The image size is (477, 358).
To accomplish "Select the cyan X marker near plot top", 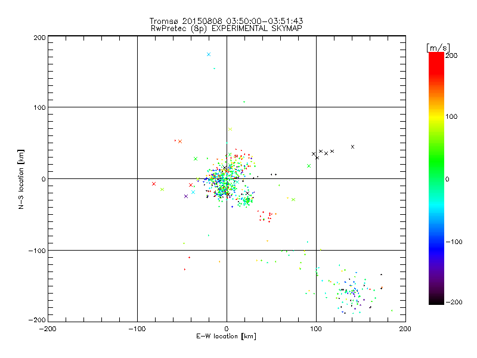I will 209,54.
